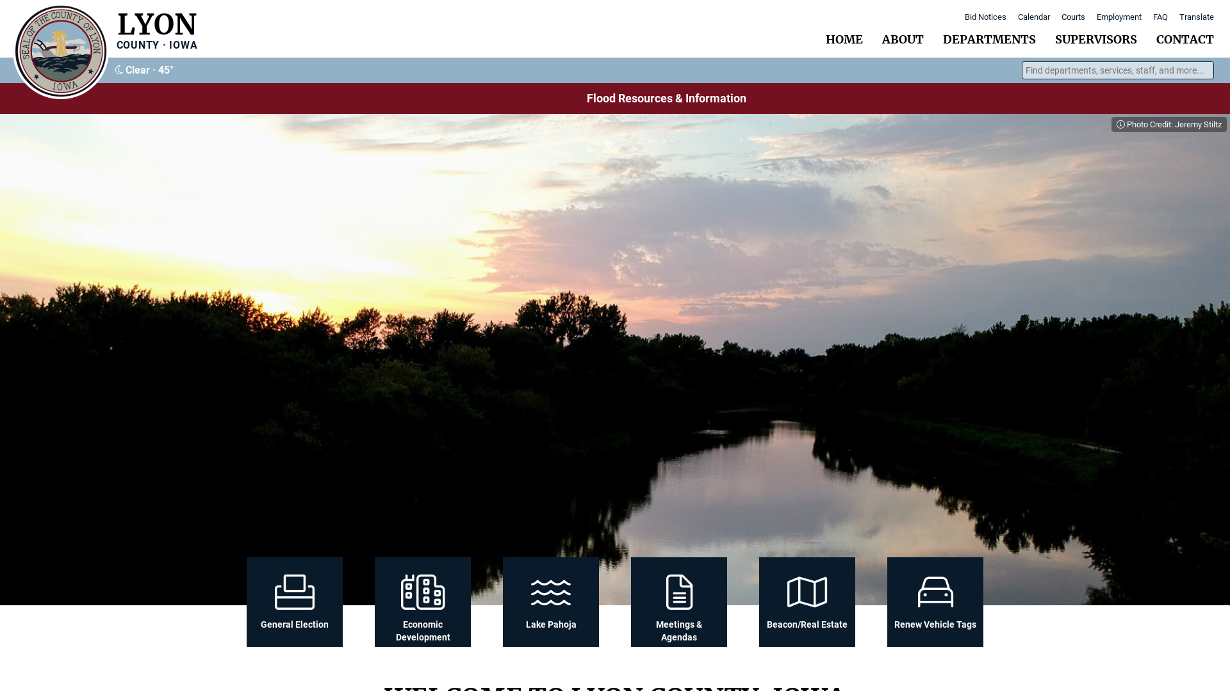Click the Employment header link
Screen dimensions: 1230x691
coord(1119,17)
